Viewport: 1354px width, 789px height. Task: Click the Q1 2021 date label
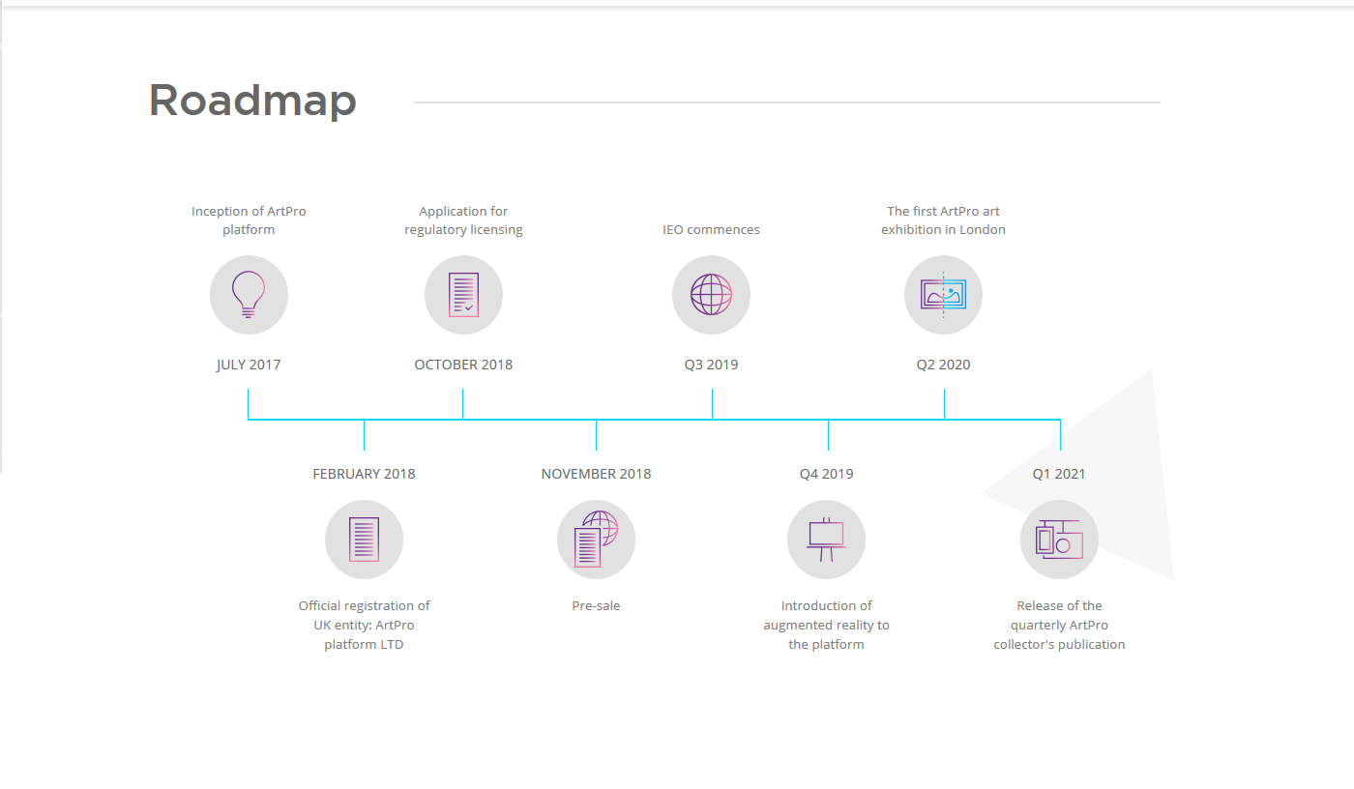[x=1059, y=474]
